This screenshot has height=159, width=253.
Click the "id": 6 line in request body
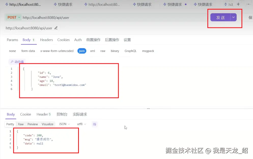click(x=44, y=73)
